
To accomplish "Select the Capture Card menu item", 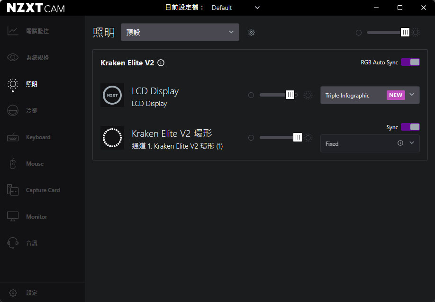I will click(43, 190).
